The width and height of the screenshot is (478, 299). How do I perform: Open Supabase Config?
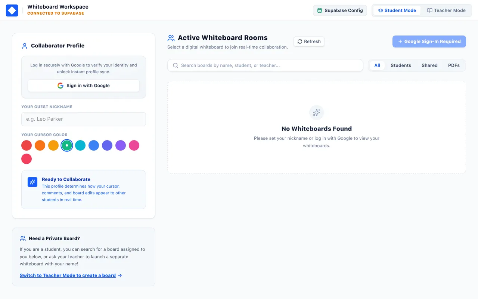pyautogui.click(x=340, y=10)
